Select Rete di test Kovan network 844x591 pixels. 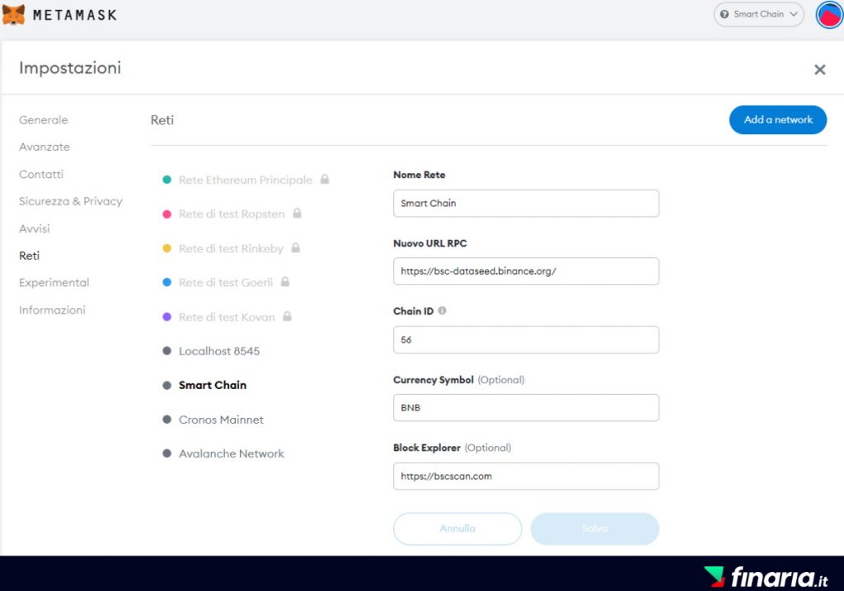(227, 317)
